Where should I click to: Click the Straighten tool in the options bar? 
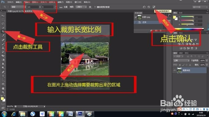click(x=61, y=7)
